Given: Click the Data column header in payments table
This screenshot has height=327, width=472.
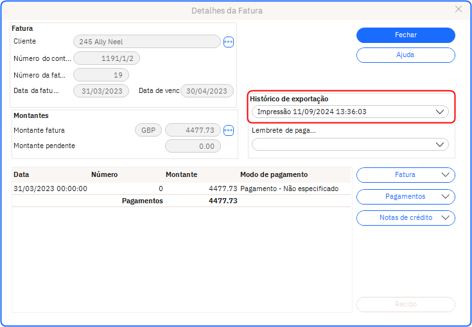Looking at the screenshot, I should (22, 174).
